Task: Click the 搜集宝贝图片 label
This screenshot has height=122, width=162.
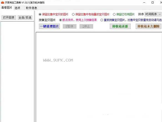Action: 47,20
